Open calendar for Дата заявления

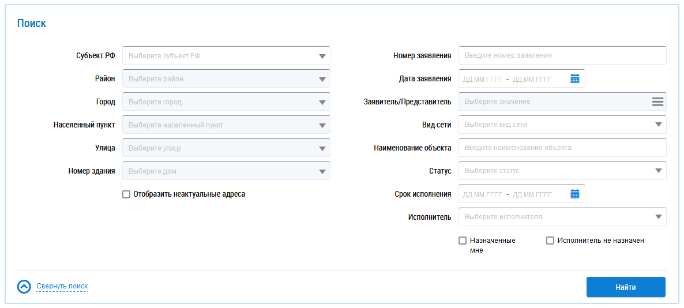point(574,79)
